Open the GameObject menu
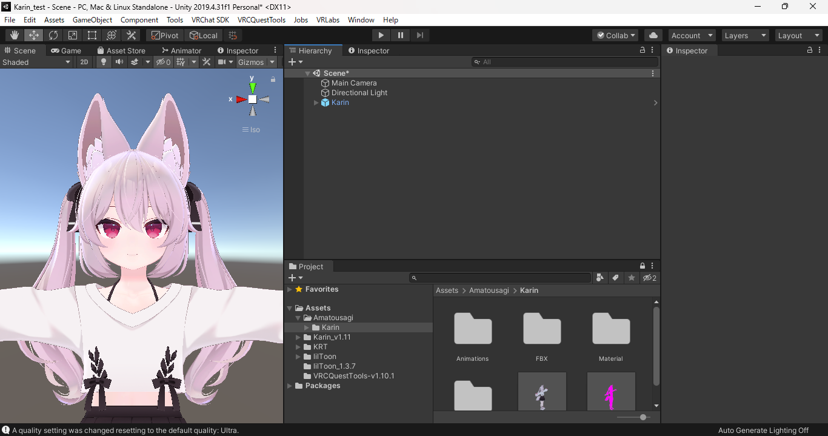Screen dimensions: 828x436 pos(92,19)
